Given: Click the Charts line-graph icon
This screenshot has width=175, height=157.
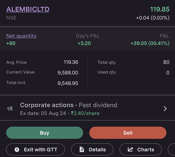Looking at the screenshot, I should pyautogui.click(x=130, y=149).
